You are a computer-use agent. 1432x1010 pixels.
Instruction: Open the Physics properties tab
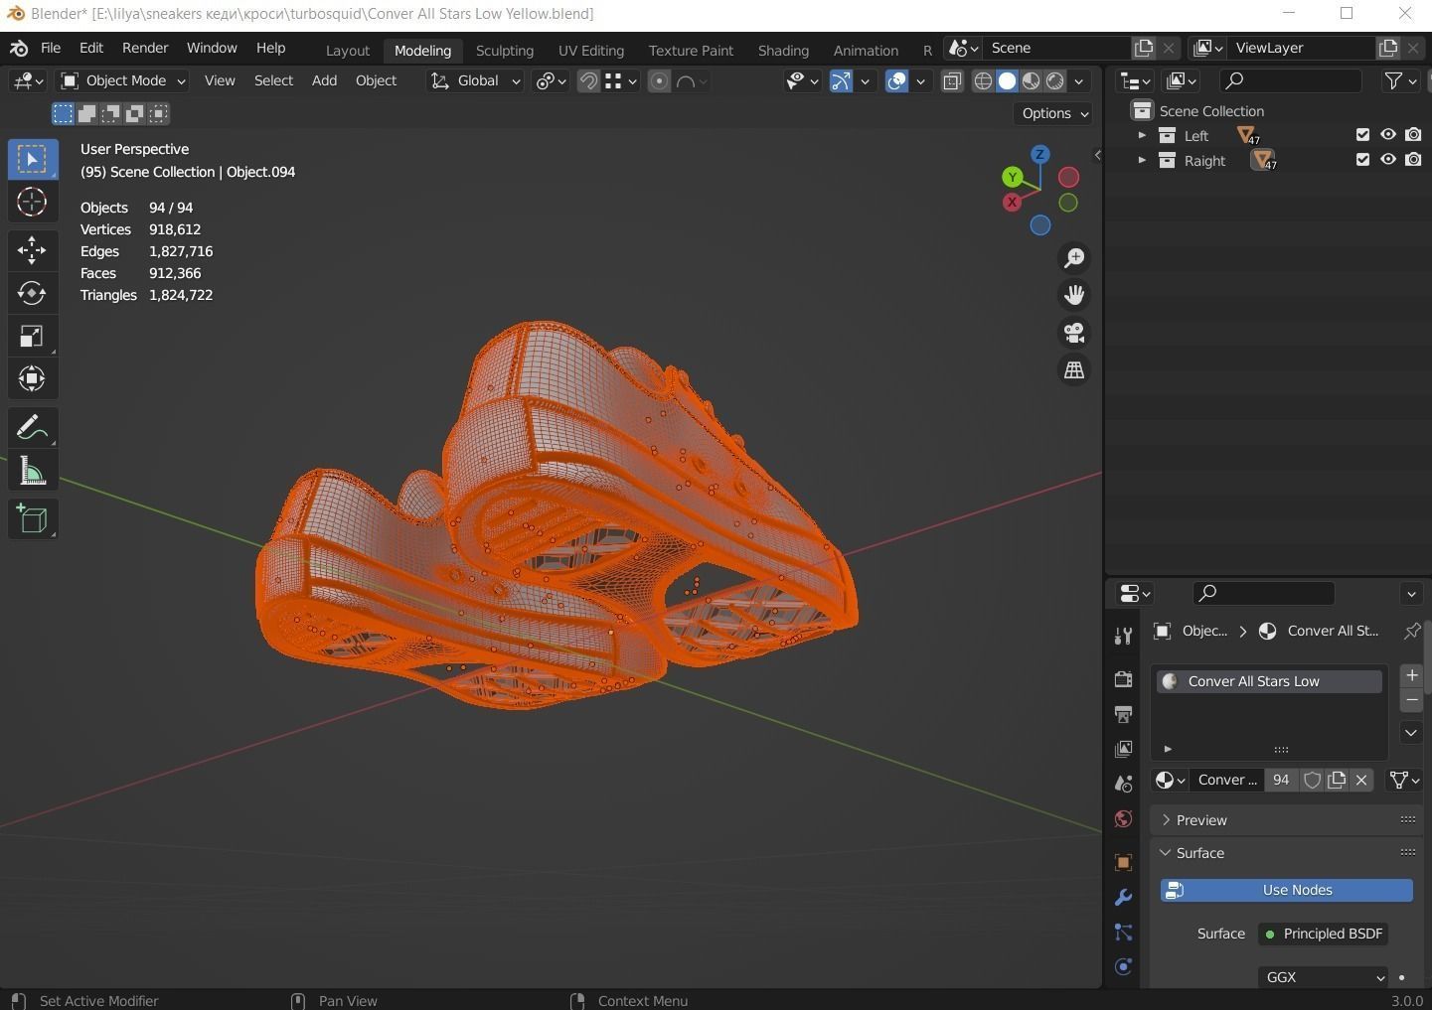[1124, 967]
